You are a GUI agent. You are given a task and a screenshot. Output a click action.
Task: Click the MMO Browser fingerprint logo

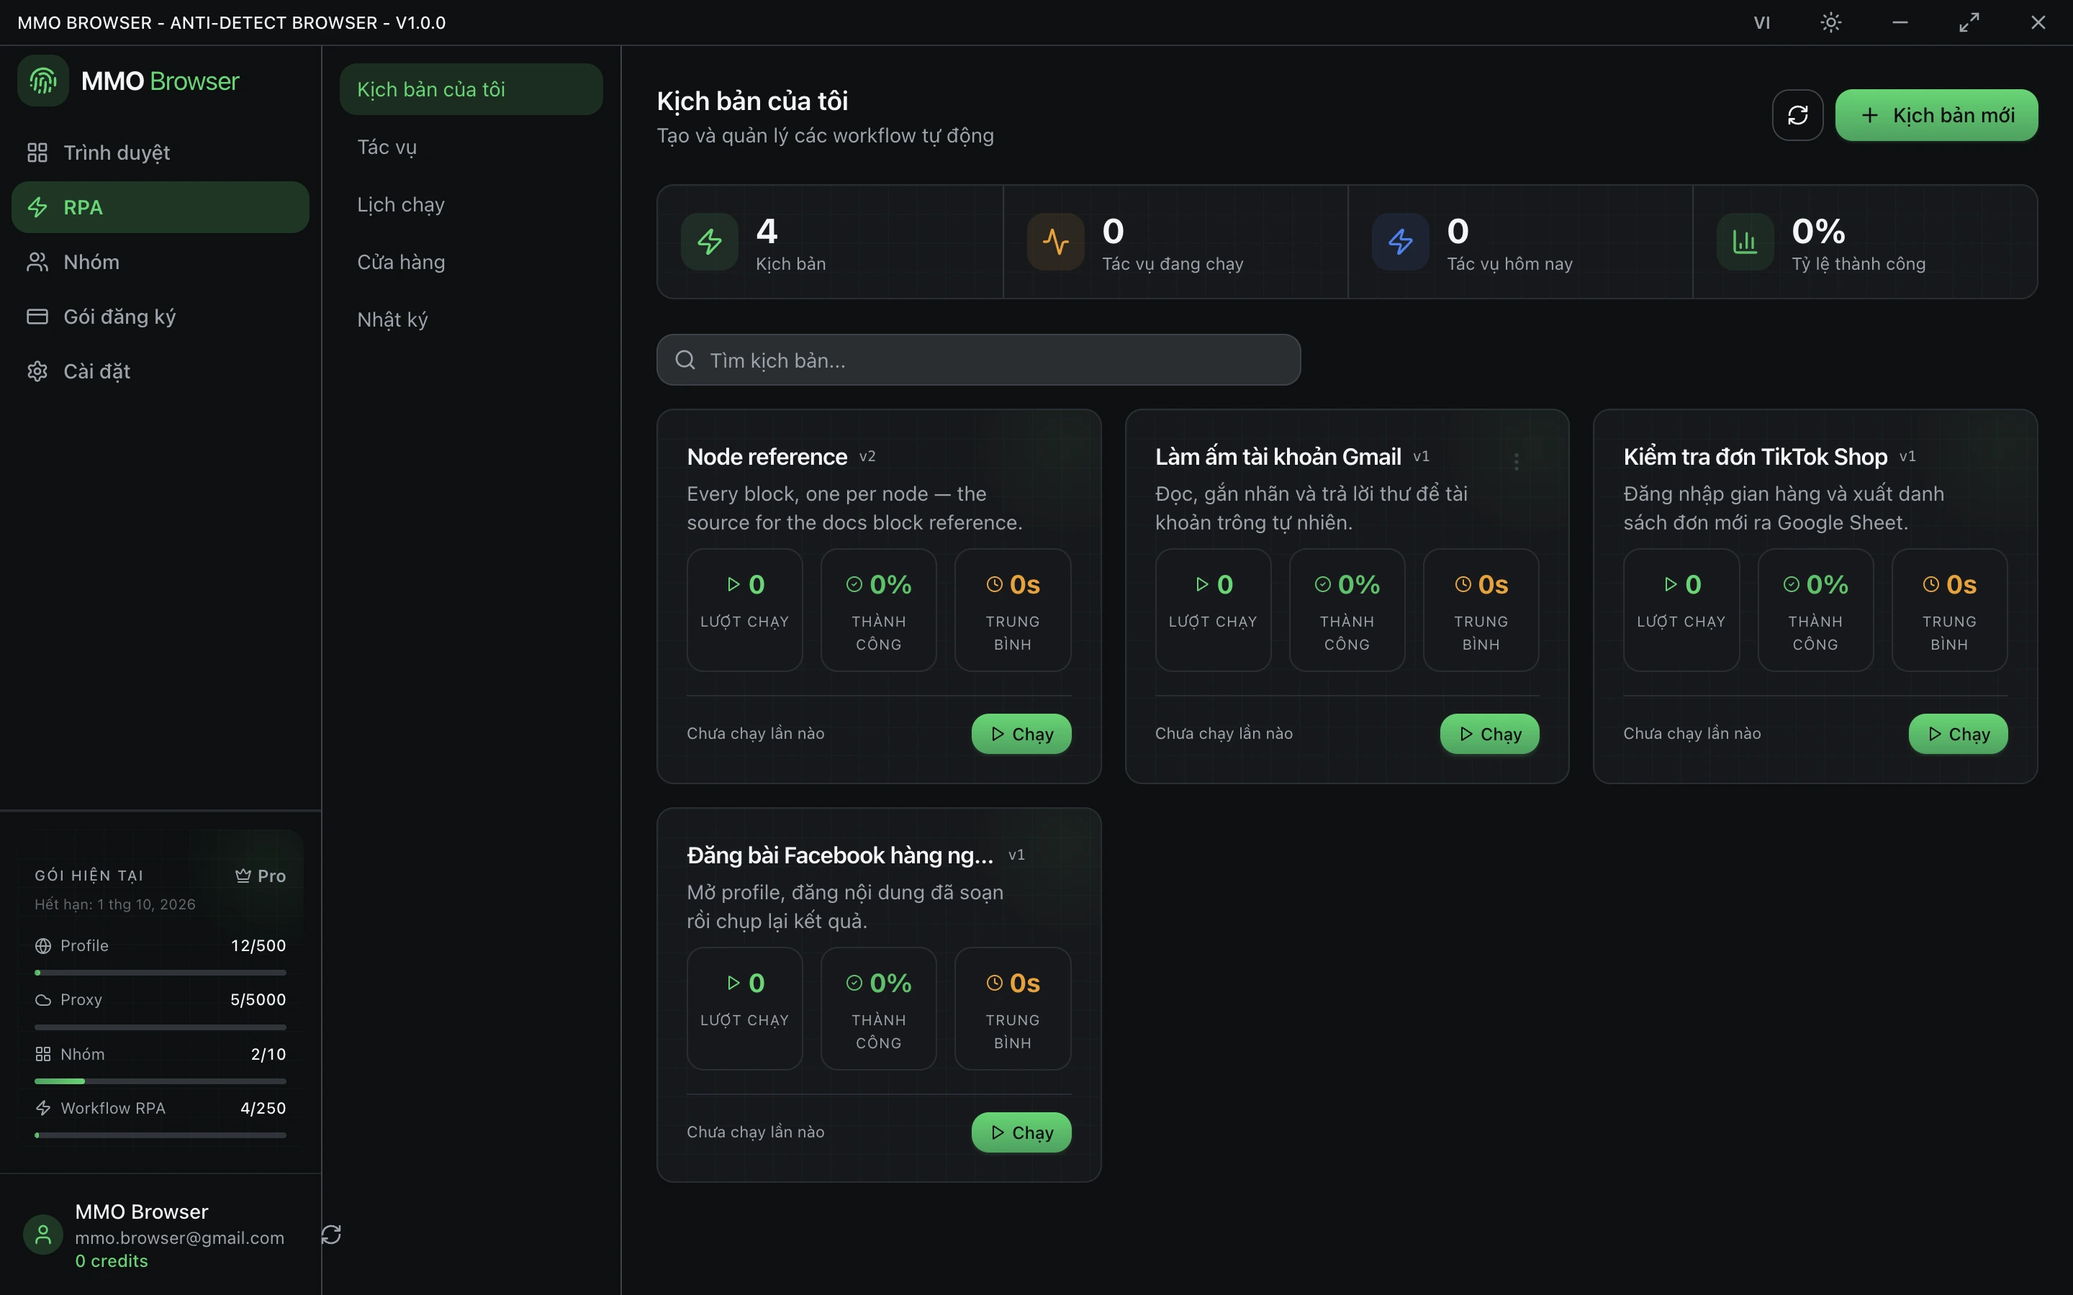pyautogui.click(x=43, y=81)
